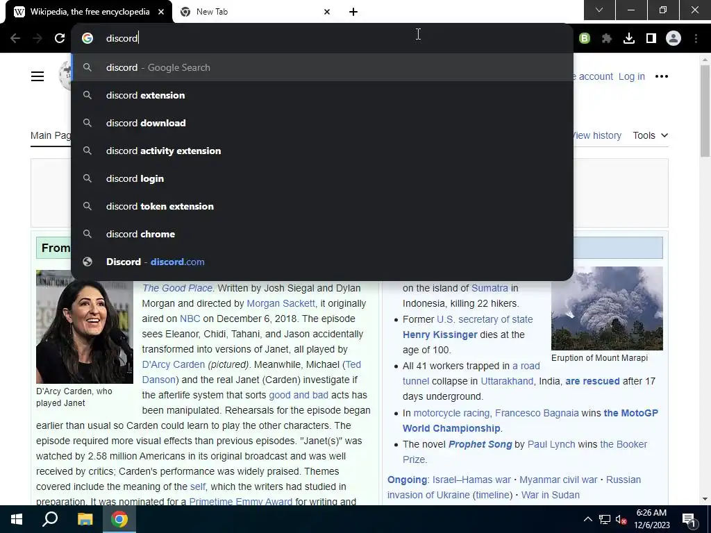The image size is (711, 533).
Task: Select 'discord login' suggestion
Action: 322,178
